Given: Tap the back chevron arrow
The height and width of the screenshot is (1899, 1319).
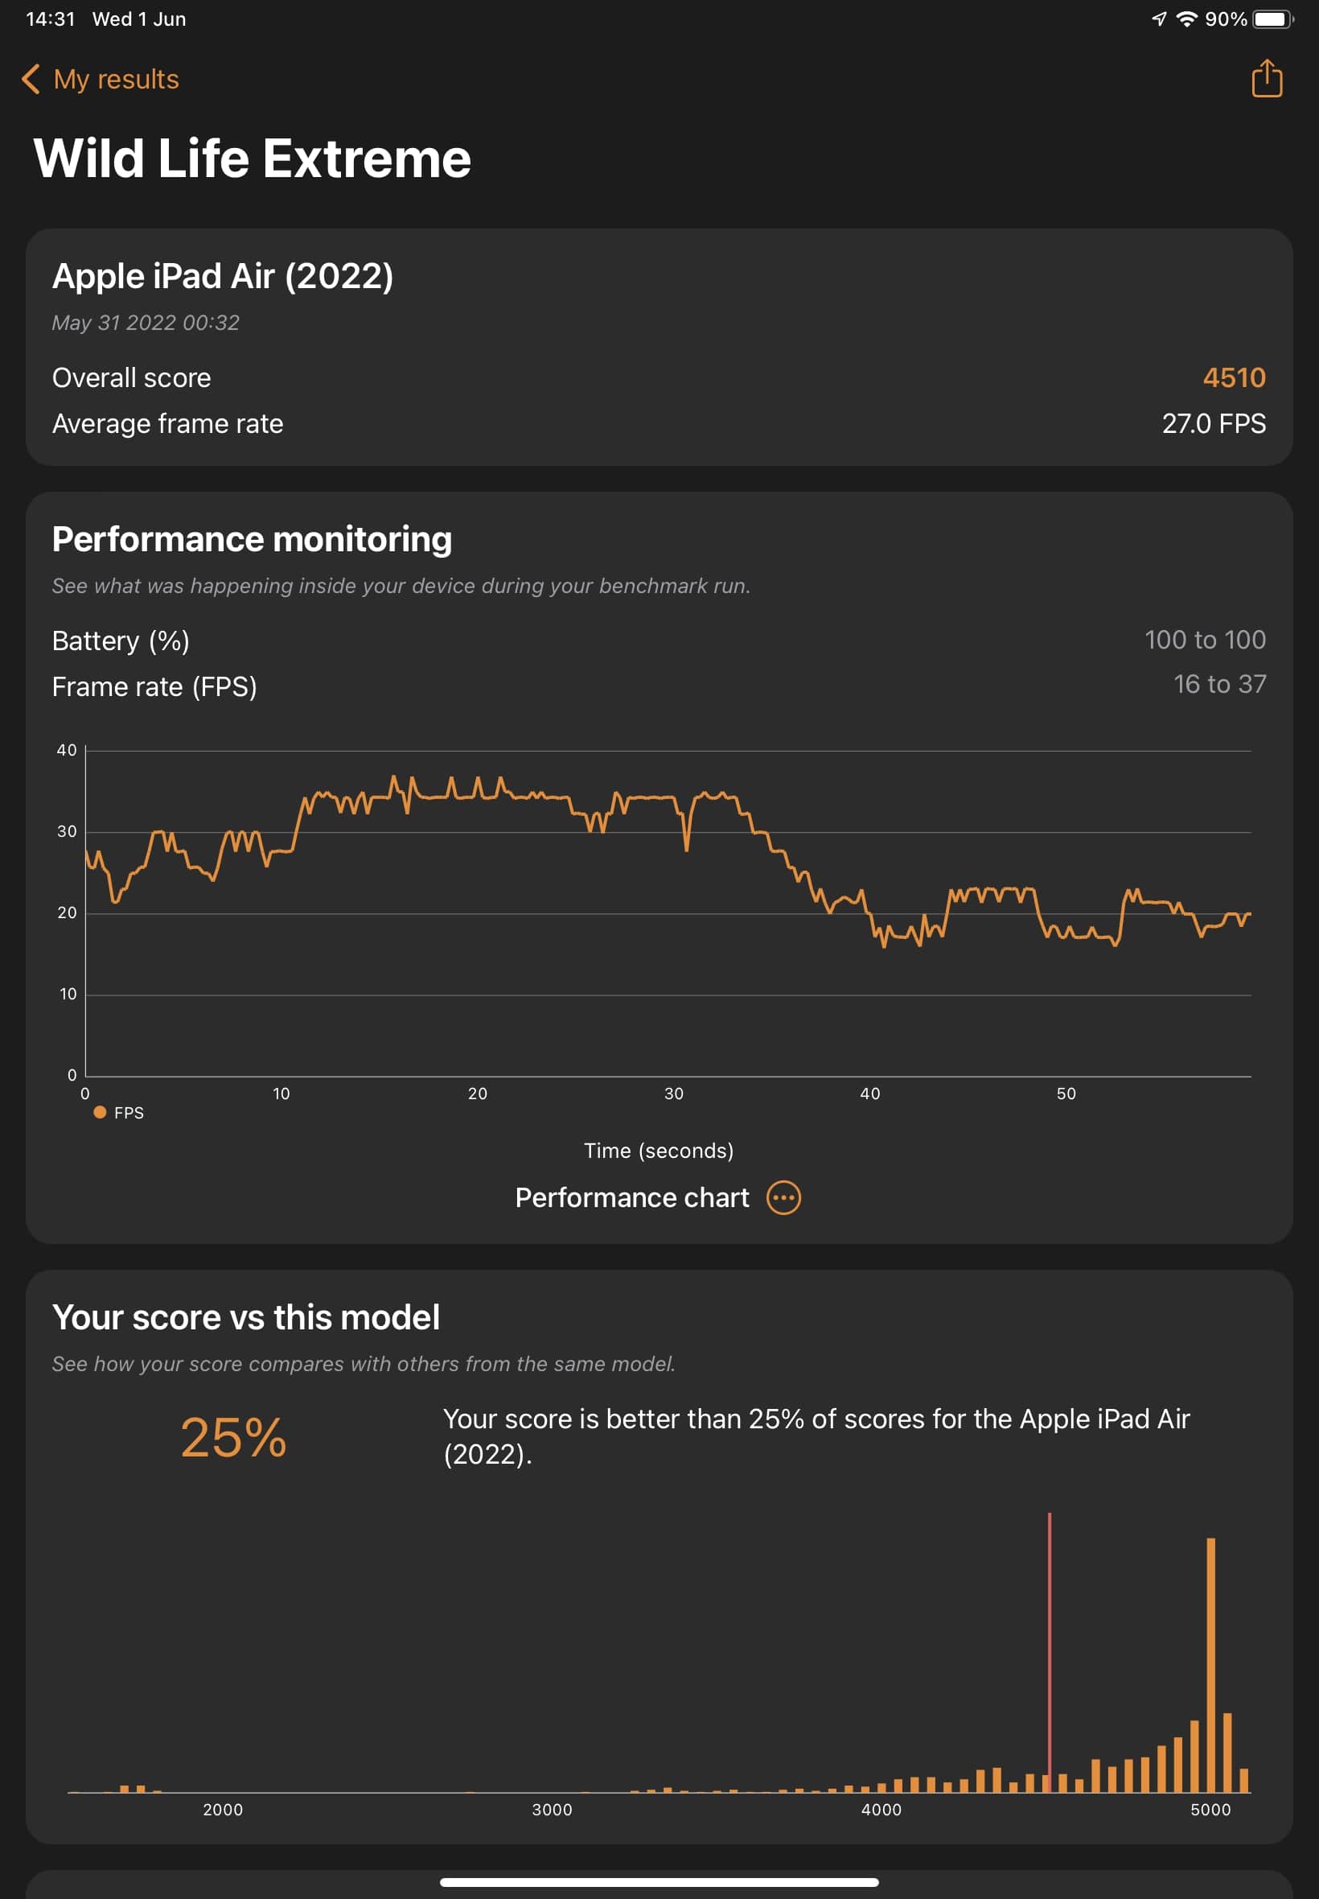Looking at the screenshot, I should (x=31, y=80).
